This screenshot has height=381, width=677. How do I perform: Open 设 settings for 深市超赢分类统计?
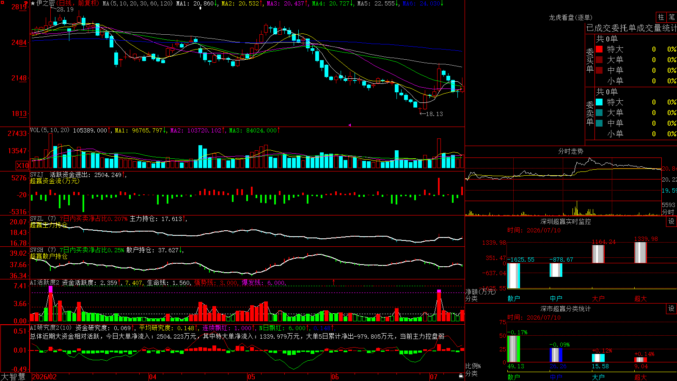[671, 309]
